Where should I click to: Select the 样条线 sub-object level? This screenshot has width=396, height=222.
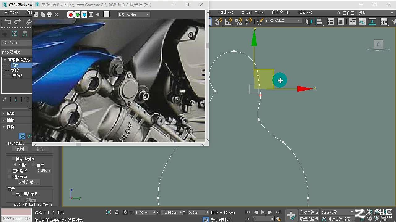tap(17, 76)
